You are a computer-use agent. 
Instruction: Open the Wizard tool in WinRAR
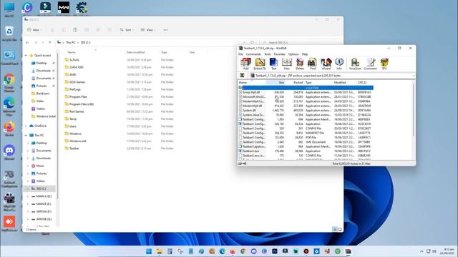coord(326,64)
